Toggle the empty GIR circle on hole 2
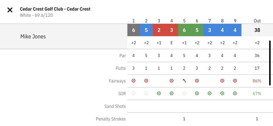 pyautogui.click(x=146, y=94)
